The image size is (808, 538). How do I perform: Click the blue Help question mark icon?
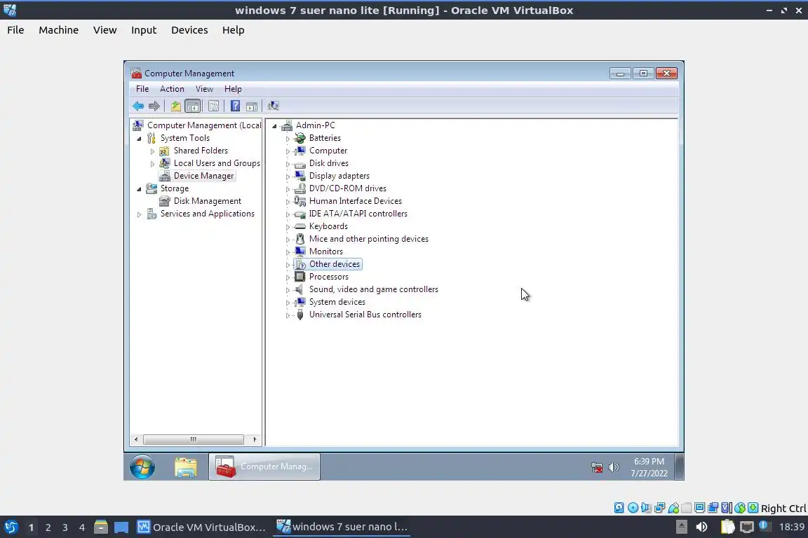pyautogui.click(x=235, y=106)
